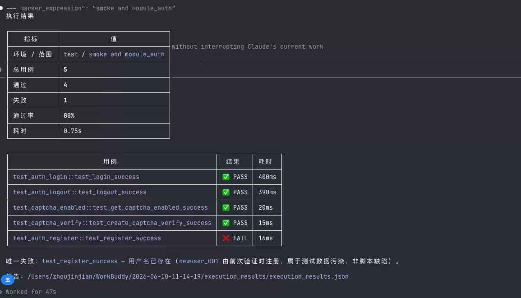
Task: Click the 用例 column header
Action: click(110, 161)
